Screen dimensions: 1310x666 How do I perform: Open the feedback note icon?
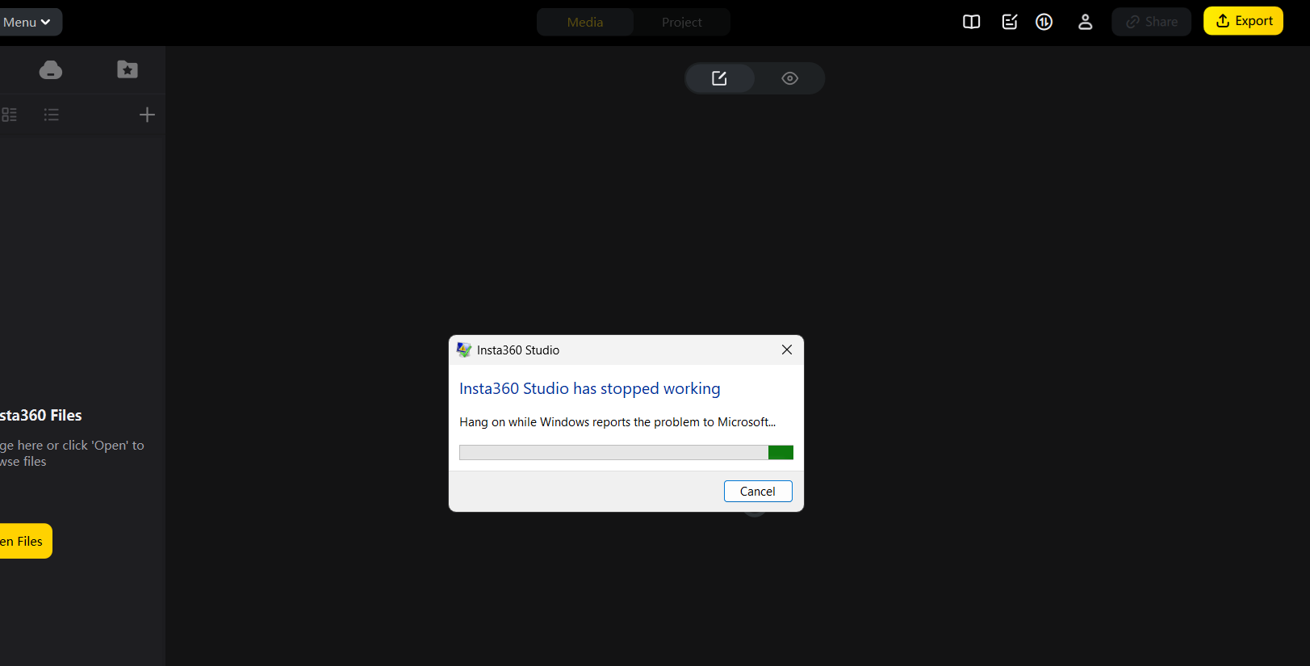1009,22
